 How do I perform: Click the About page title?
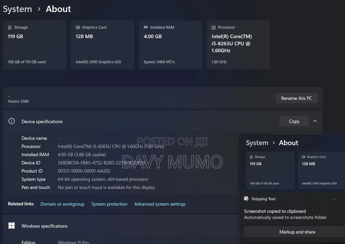(58, 9)
